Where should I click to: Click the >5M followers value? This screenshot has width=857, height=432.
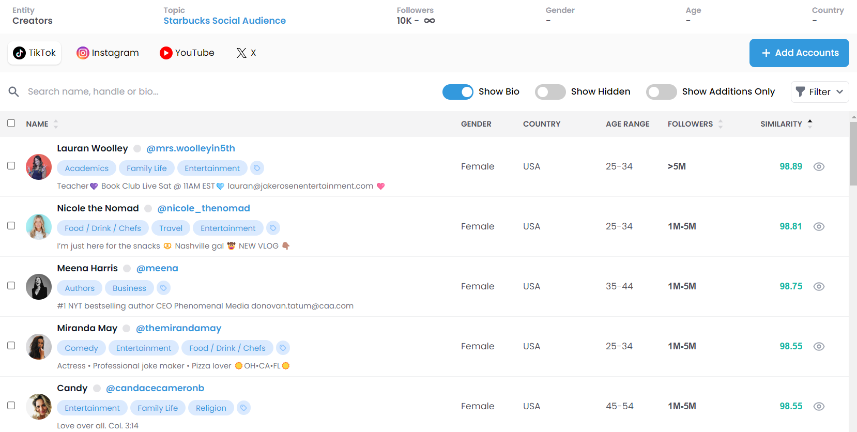coord(677,166)
